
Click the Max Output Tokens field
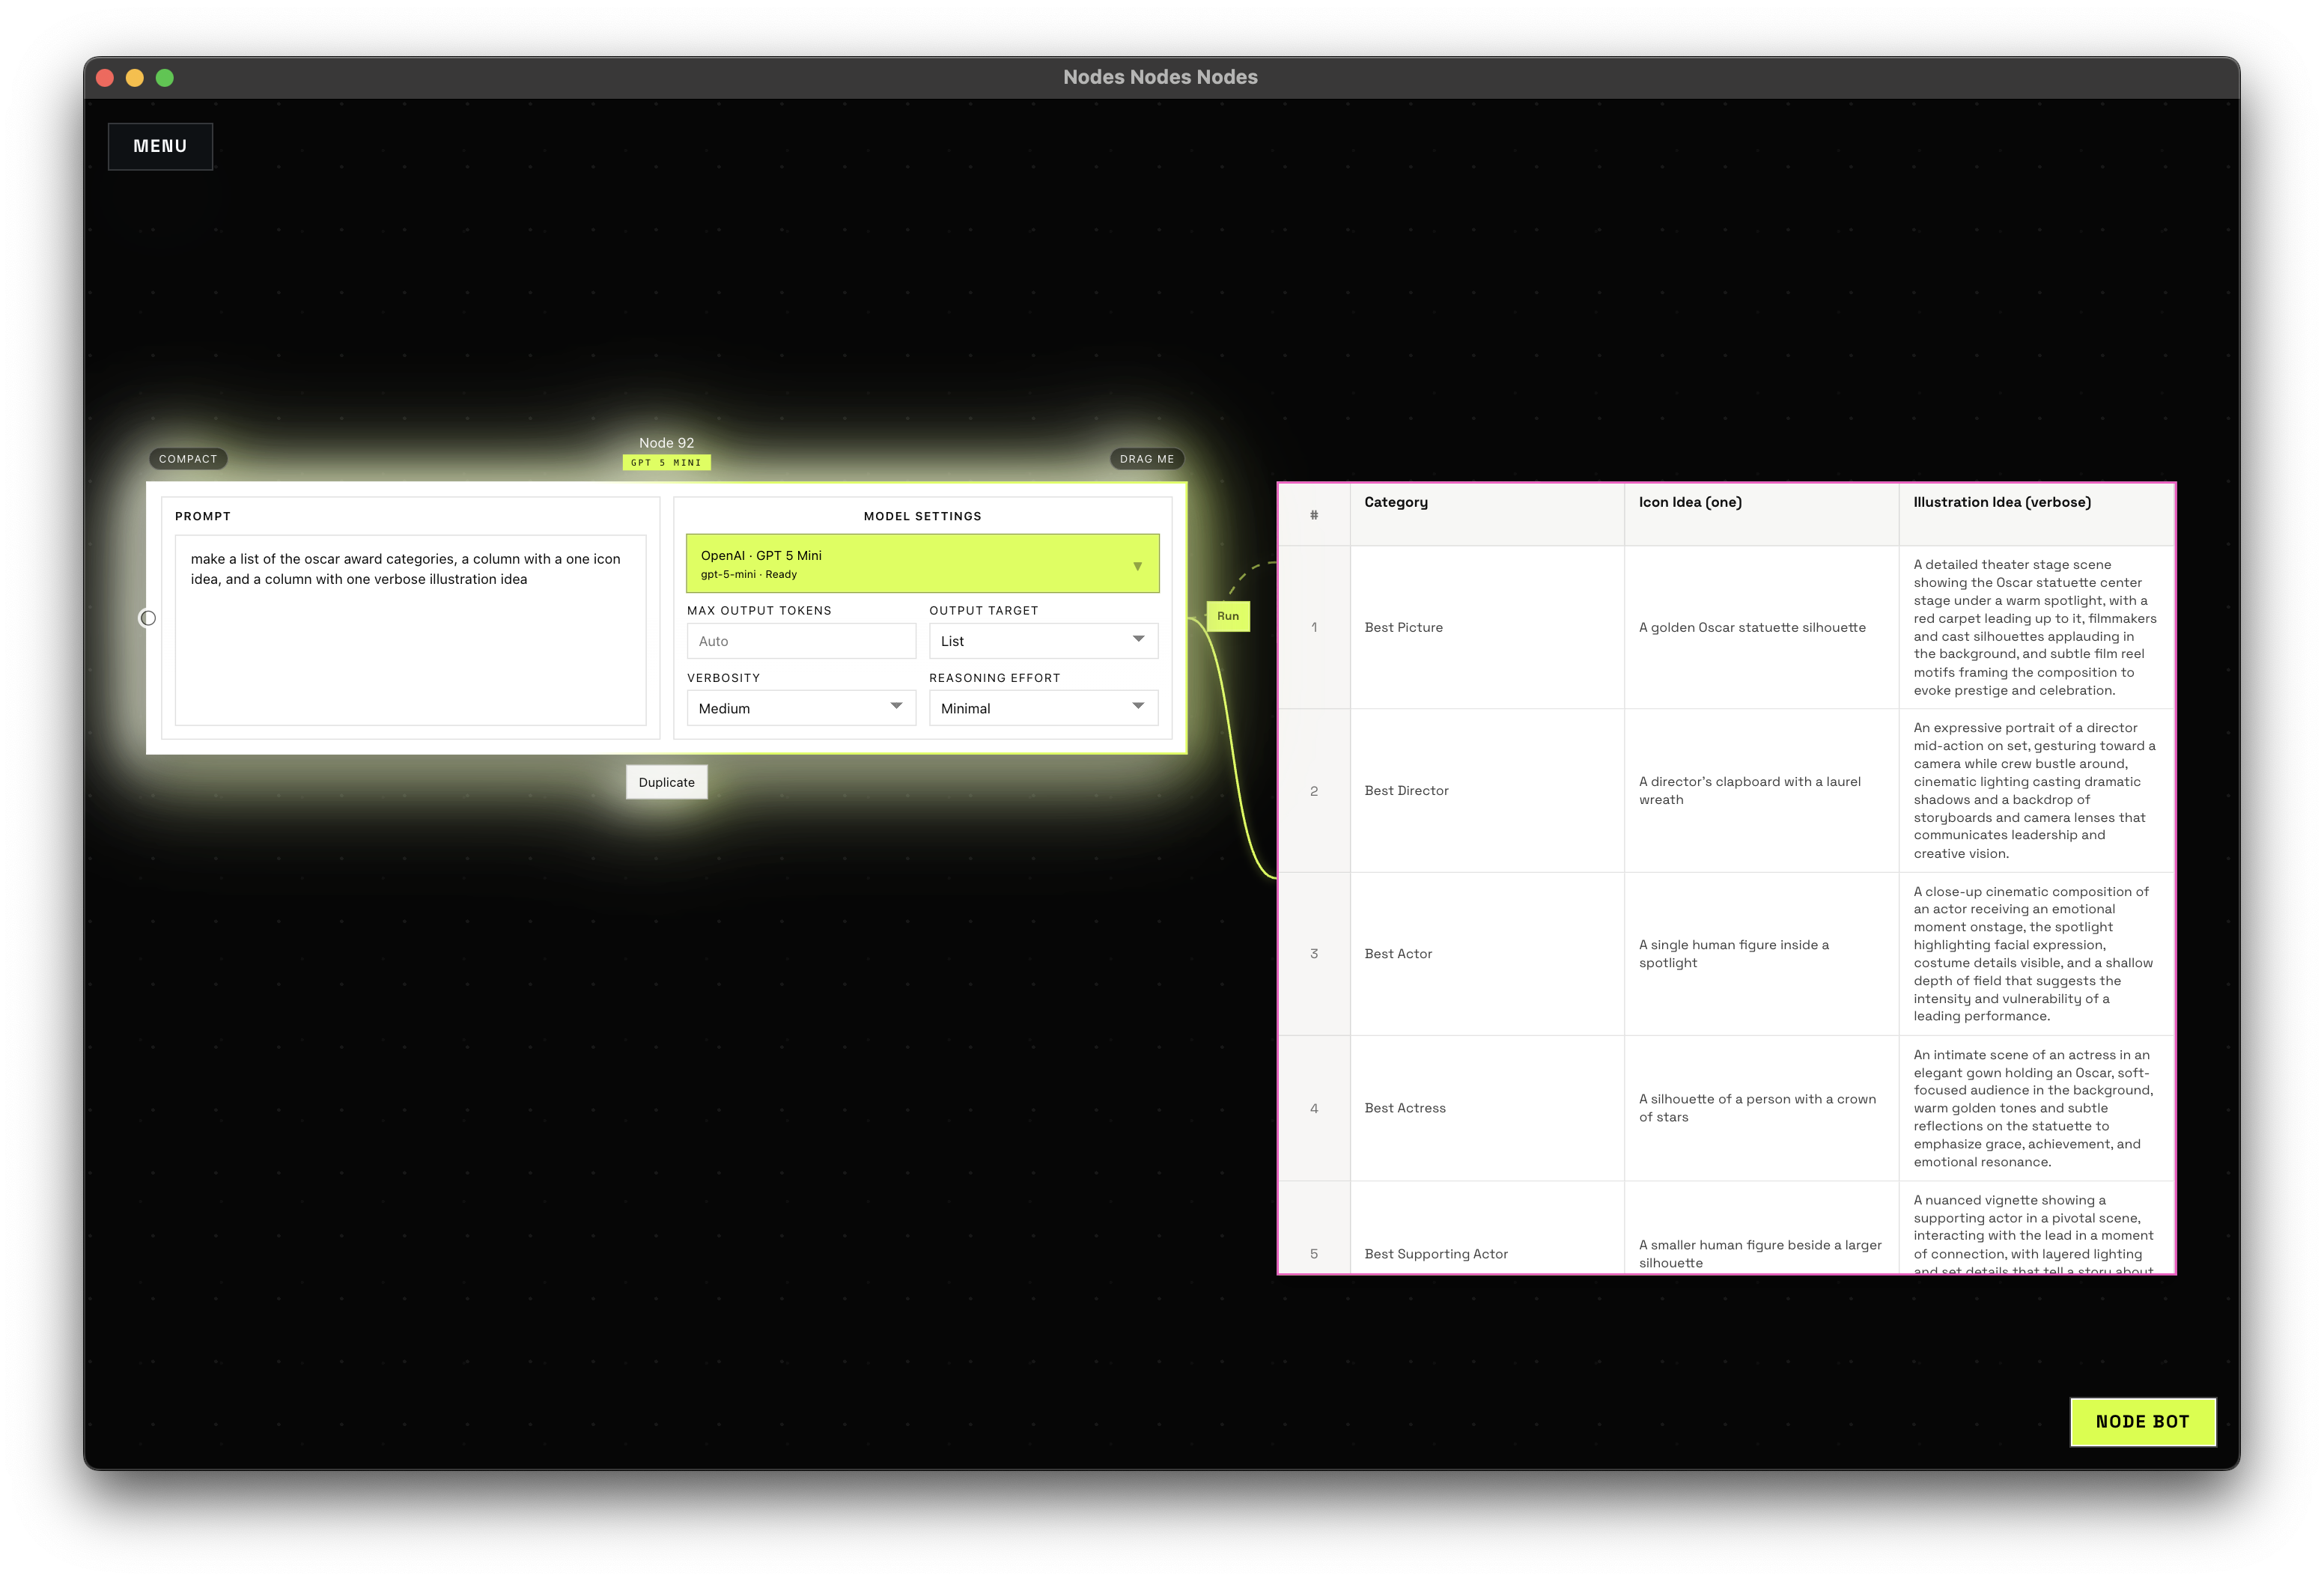[800, 641]
